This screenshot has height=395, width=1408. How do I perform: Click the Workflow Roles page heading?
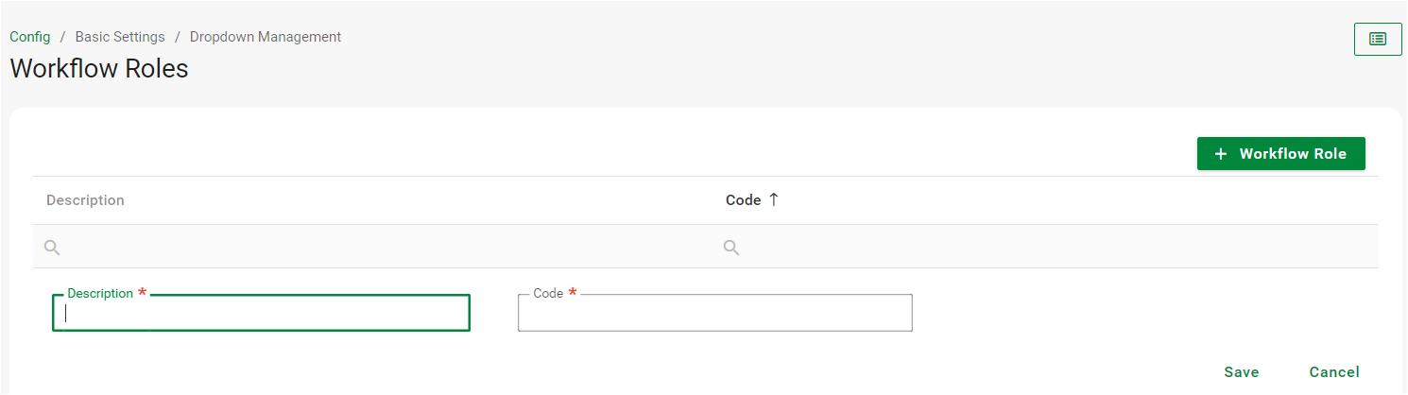click(x=99, y=69)
